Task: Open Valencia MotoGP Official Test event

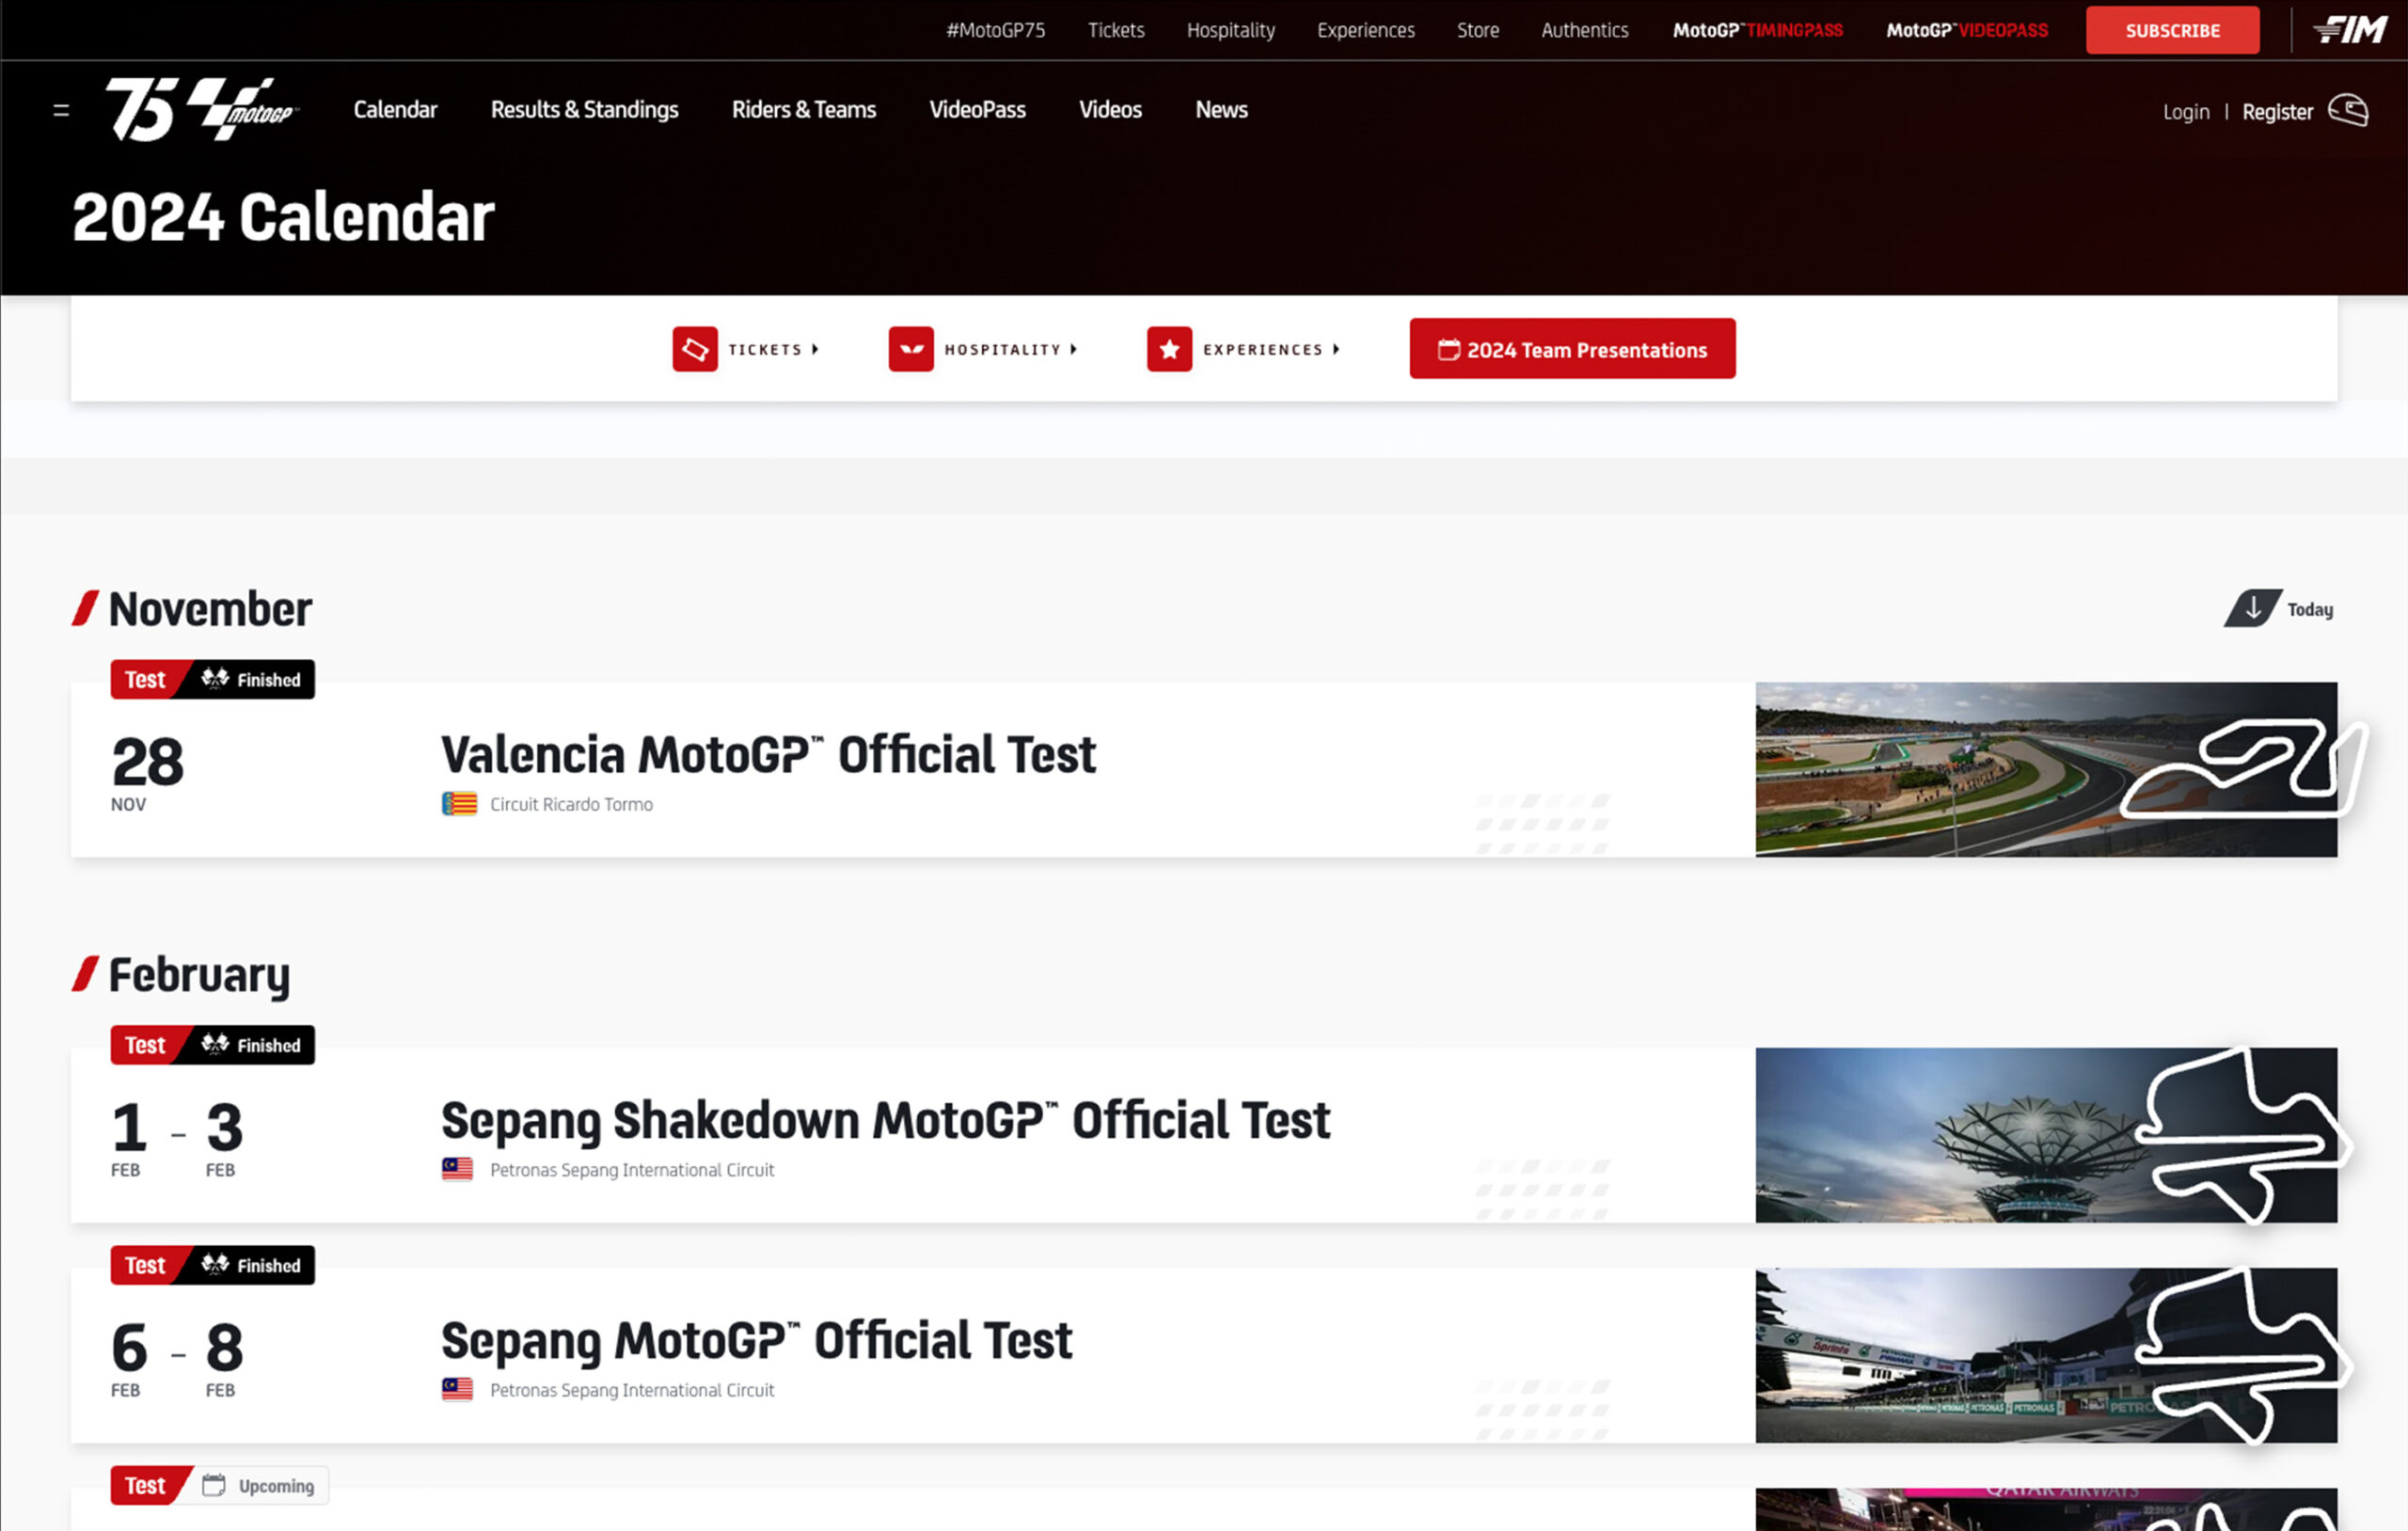Action: click(768, 755)
